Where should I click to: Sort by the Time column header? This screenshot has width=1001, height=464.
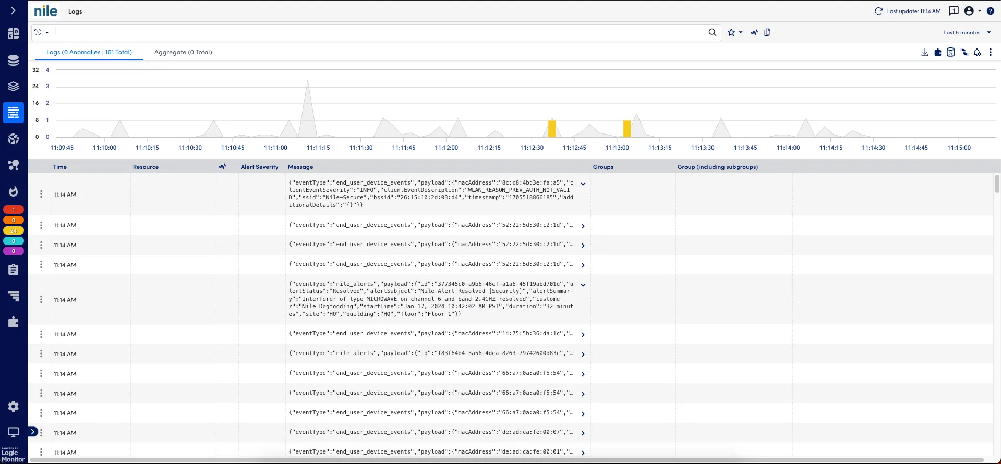[x=60, y=167]
